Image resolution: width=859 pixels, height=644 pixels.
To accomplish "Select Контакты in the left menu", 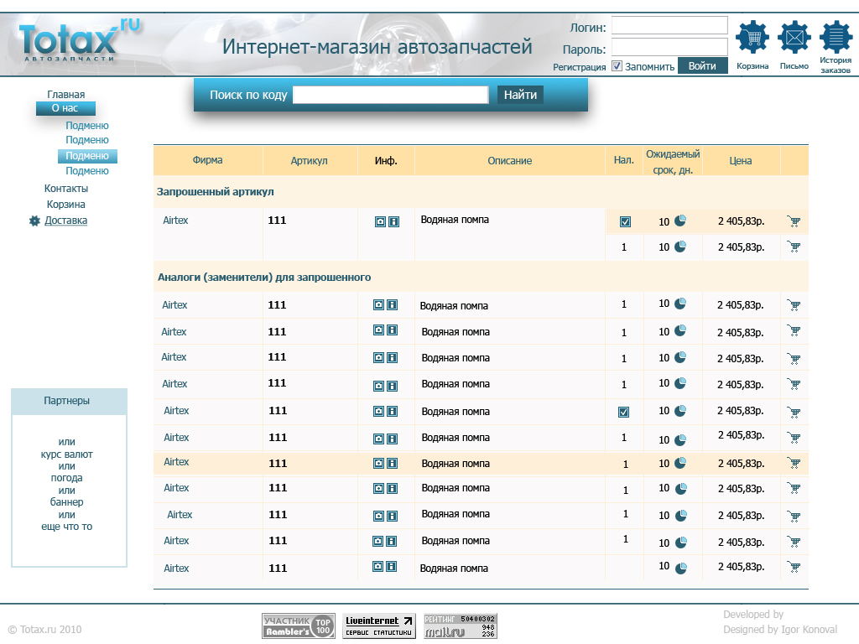I will [65, 189].
